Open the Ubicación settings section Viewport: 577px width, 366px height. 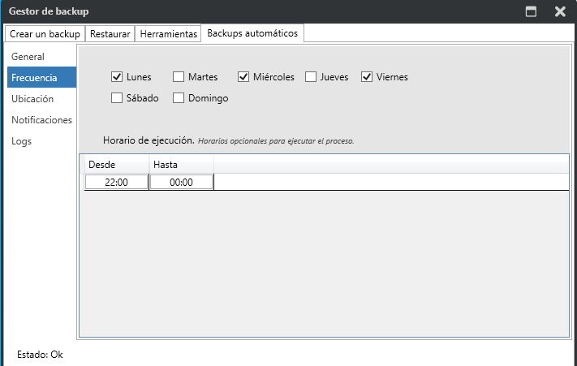coord(32,99)
